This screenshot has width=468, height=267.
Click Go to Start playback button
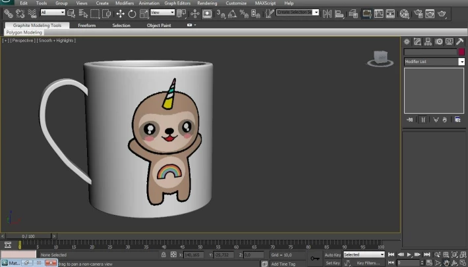(391, 255)
